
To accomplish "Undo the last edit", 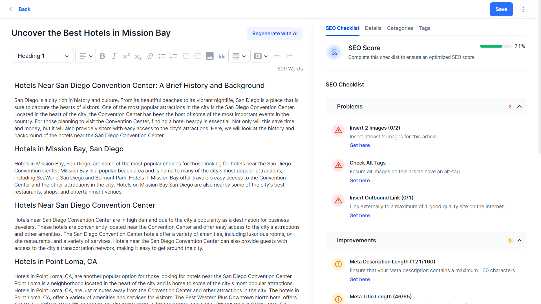I will pyautogui.click(x=277, y=56).
